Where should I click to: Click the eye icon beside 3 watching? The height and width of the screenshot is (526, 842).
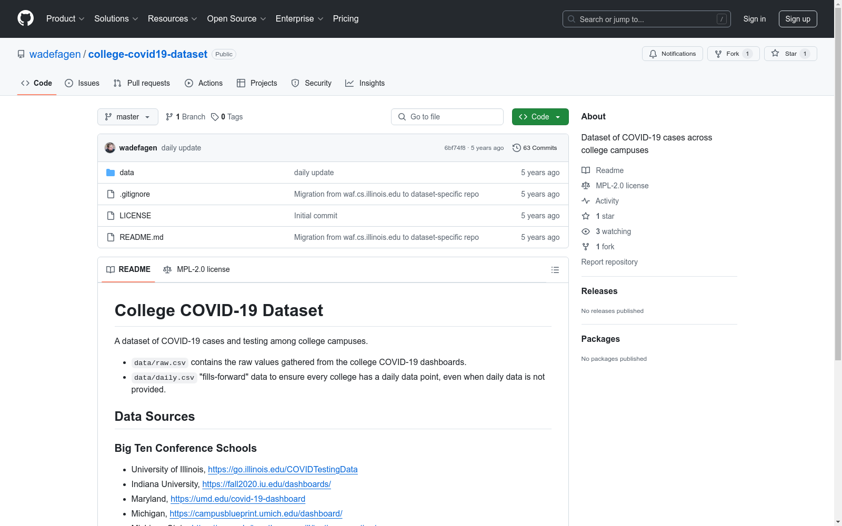(586, 231)
